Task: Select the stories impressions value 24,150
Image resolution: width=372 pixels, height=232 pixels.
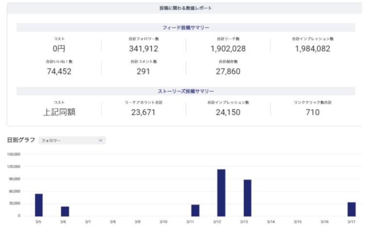Action: 228,112
